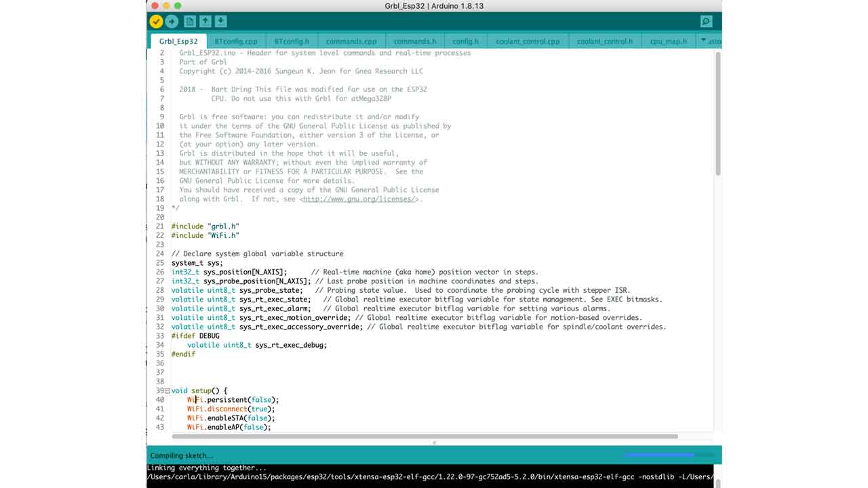Click 'WiFi.persistent(false);' line

(x=233, y=401)
